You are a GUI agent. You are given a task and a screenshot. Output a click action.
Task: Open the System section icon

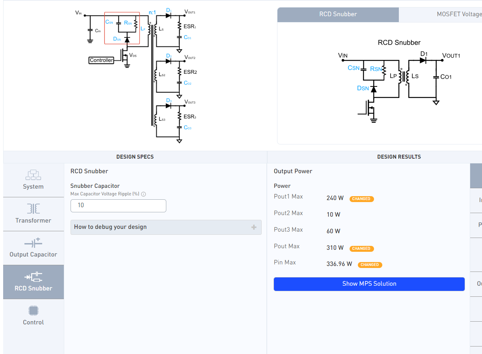33,174
